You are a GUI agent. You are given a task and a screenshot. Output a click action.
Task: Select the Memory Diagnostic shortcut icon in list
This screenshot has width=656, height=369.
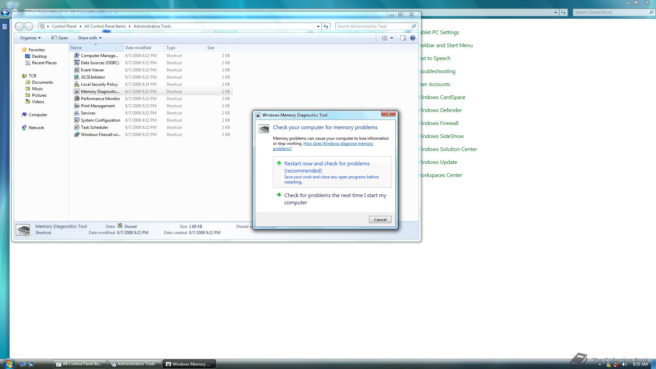[77, 91]
